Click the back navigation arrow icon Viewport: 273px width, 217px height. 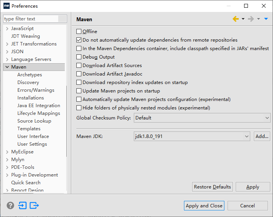click(236, 19)
